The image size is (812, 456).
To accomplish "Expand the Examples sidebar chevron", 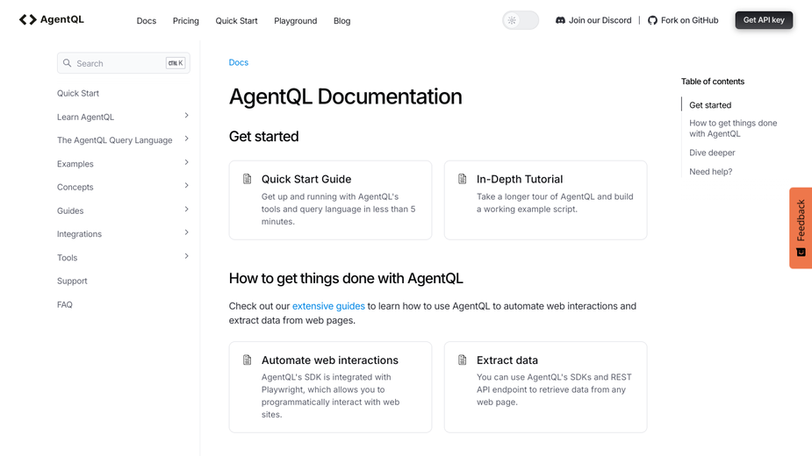I will [186, 162].
